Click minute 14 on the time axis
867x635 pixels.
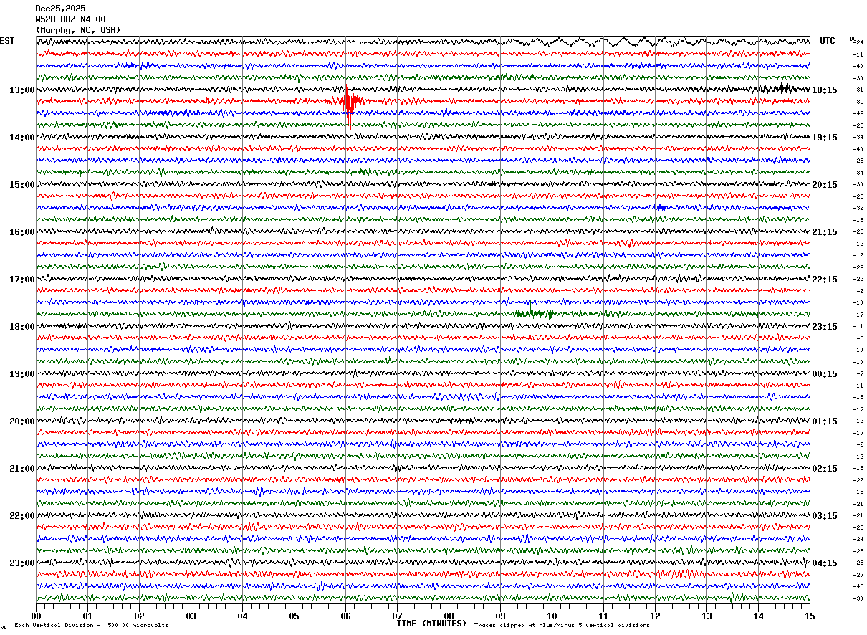click(758, 616)
